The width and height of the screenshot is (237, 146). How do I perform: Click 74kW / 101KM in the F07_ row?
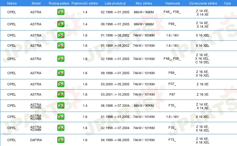pyautogui.click(x=144, y=84)
